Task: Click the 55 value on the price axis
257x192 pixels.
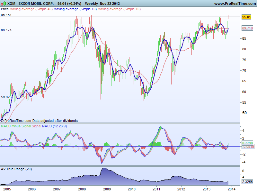Action: coord(244,102)
